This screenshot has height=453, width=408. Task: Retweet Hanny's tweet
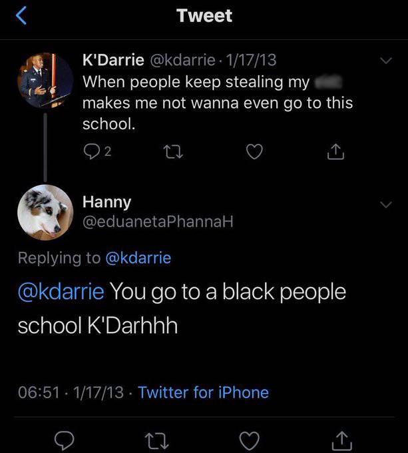point(156,440)
